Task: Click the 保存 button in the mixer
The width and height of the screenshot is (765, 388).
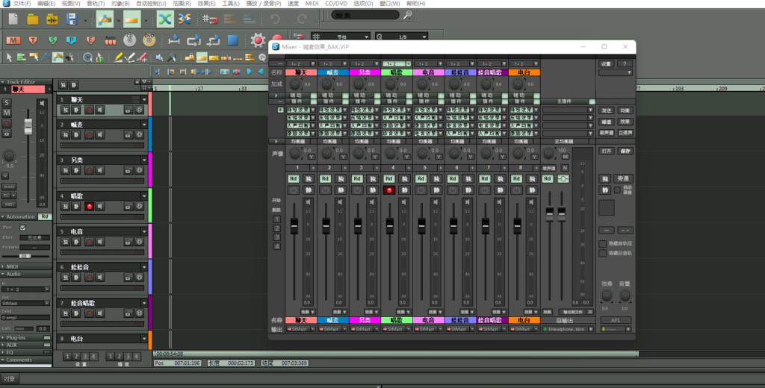Action: coord(625,151)
